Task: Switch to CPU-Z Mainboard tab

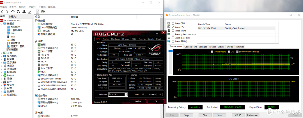Action: (116, 39)
